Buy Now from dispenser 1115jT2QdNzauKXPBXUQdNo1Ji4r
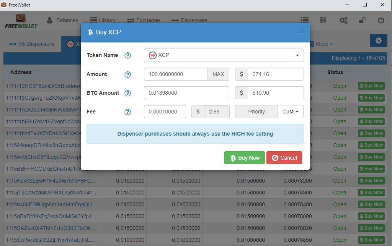Viewport: 392px width, 246px height. (371, 193)
